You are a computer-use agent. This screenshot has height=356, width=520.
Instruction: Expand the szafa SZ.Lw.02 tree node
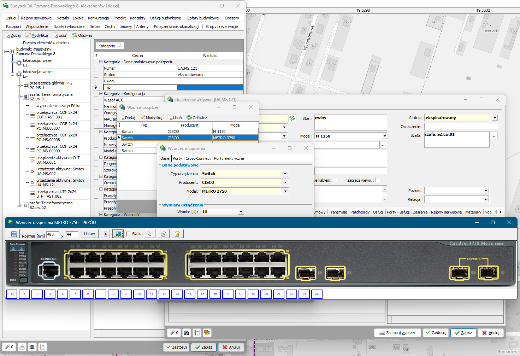tap(19, 205)
